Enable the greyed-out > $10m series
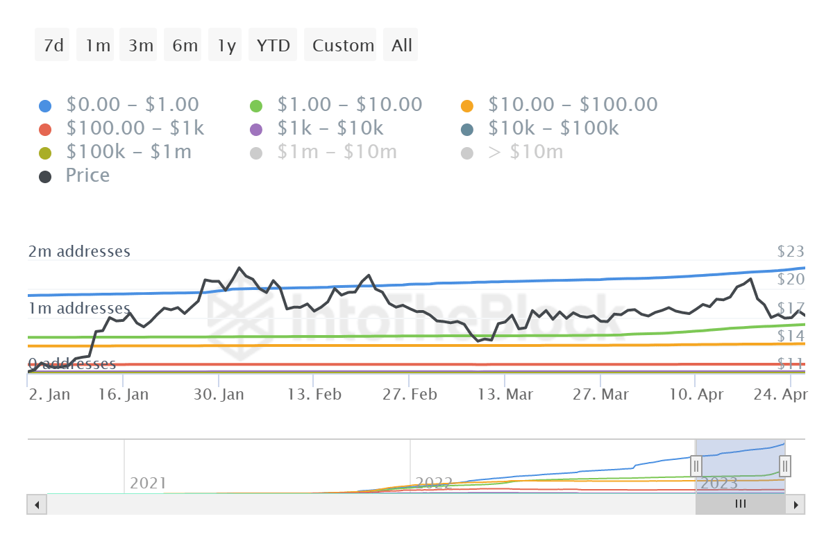The width and height of the screenshot is (833, 555). click(525, 152)
